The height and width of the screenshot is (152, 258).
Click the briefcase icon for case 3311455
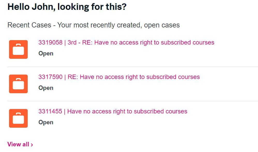tap(18, 118)
